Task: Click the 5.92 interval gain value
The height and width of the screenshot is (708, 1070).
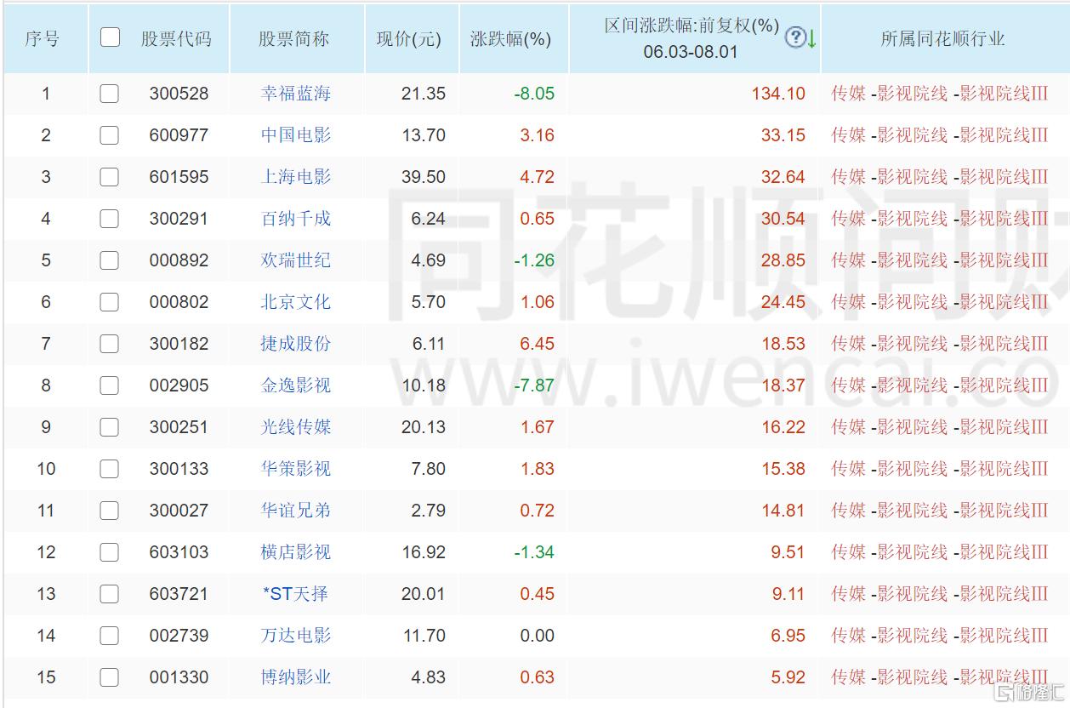Action: click(x=788, y=677)
